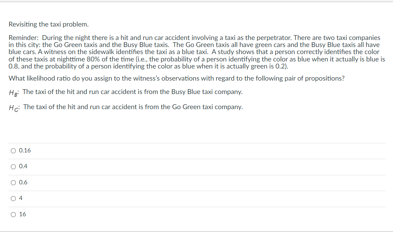Click the last answer row
This screenshot has width=393, height=232.
[x=135, y=214]
